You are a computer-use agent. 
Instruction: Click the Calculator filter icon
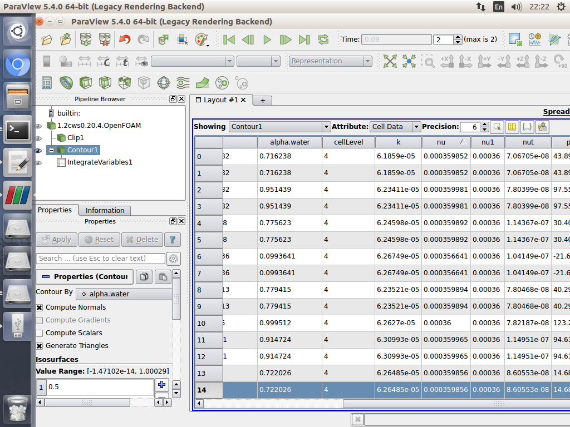click(x=47, y=83)
